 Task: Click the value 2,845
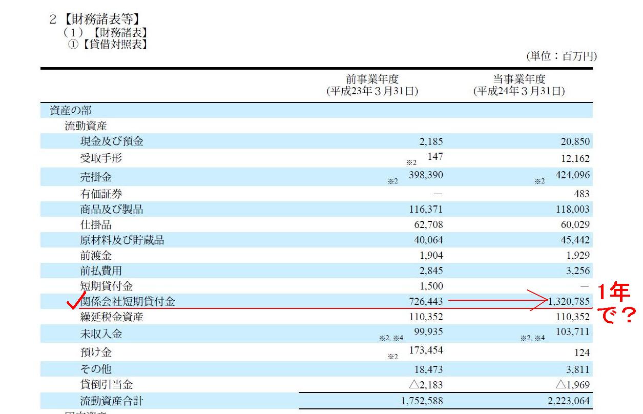pyautogui.click(x=430, y=271)
